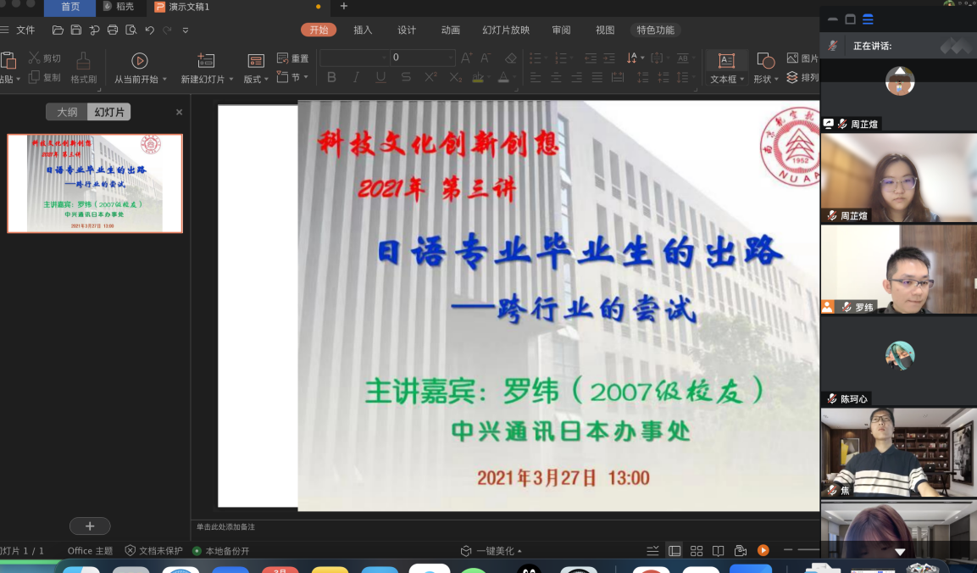Image resolution: width=977 pixels, height=573 pixels.
Task: Click the Format Painter (格式刷) brush icon
Action: click(x=83, y=62)
